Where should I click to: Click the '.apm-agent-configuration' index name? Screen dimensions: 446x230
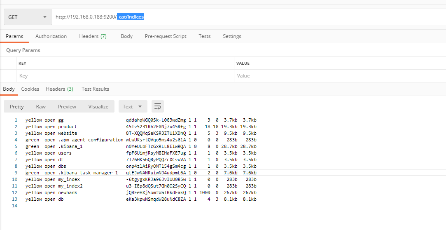coord(91,140)
